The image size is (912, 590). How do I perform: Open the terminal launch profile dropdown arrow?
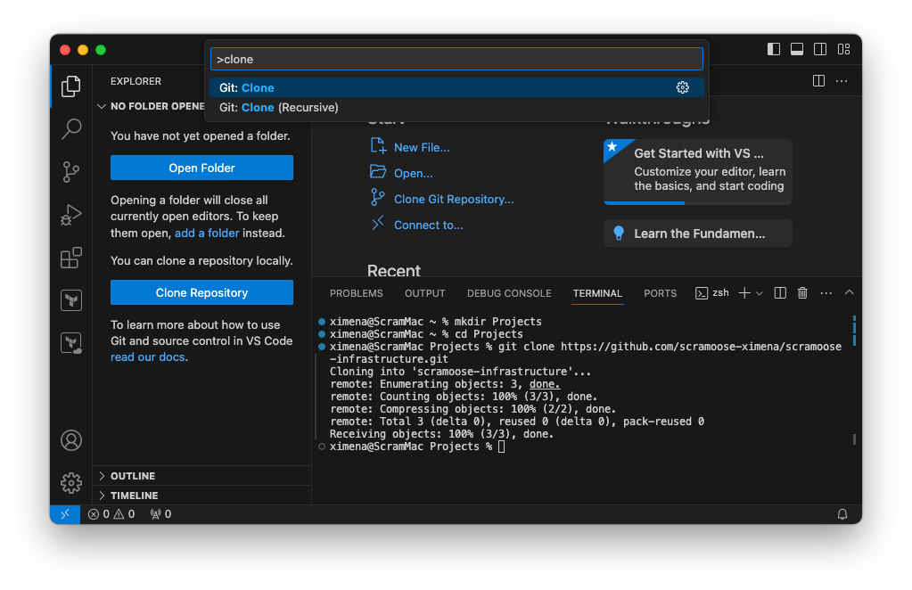coord(759,293)
